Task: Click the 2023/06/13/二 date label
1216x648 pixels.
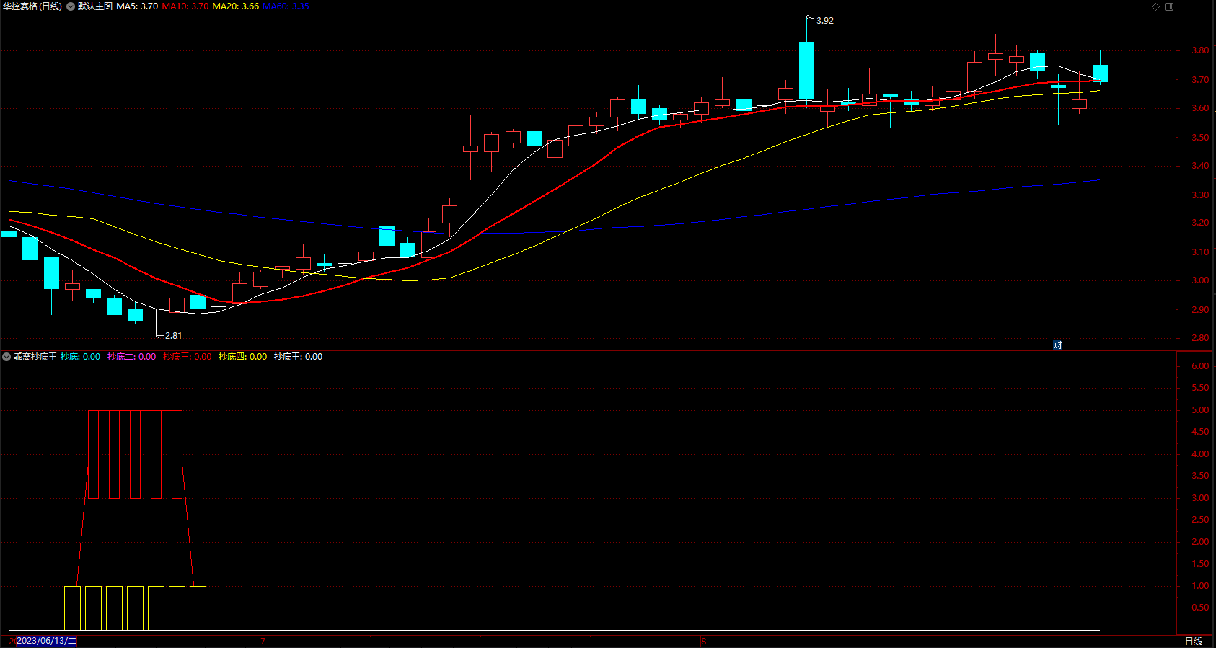Action: pos(46,641)
